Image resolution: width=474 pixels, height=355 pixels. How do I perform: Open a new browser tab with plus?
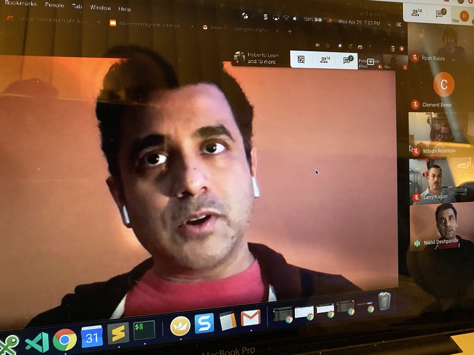point(290,31)
